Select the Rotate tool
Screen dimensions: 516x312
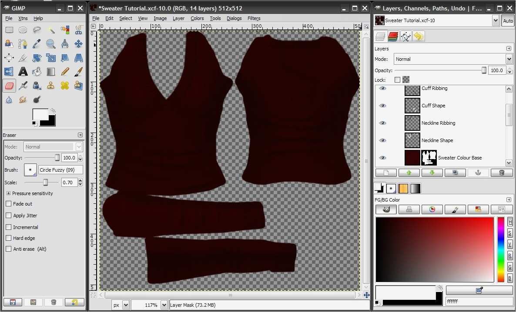coord(37,58)
